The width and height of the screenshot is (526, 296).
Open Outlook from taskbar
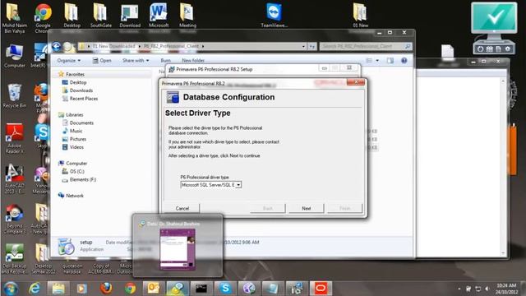click(x=154, y=289)
